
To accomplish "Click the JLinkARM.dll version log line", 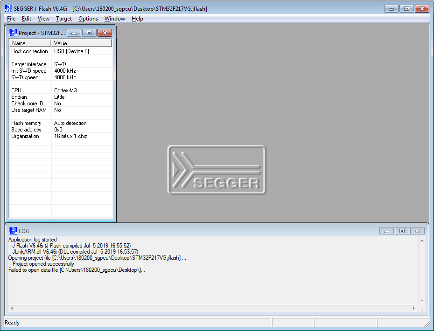I will 74,252.
